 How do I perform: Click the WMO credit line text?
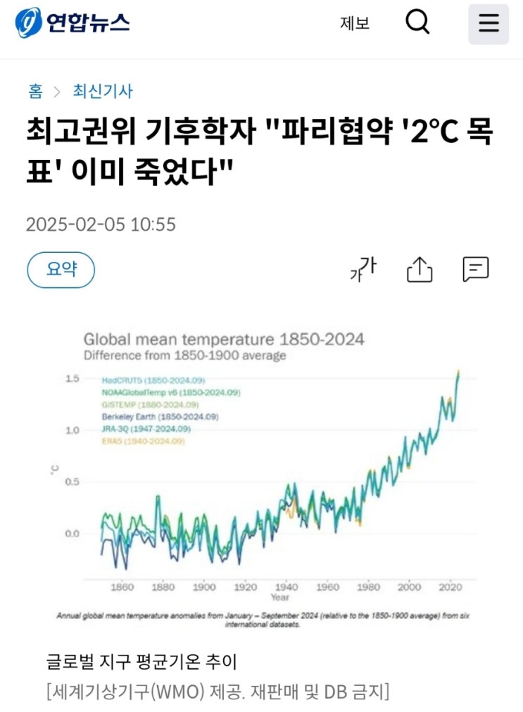tap(218, 691)
